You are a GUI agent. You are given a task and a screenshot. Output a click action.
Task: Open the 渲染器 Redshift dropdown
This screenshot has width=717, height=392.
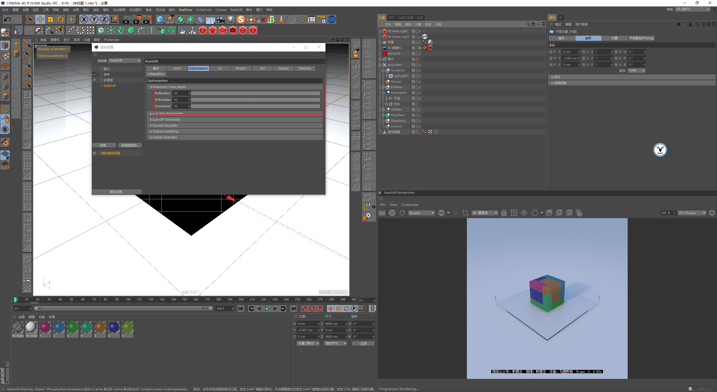pyautogui.click(x=125, y=61)
